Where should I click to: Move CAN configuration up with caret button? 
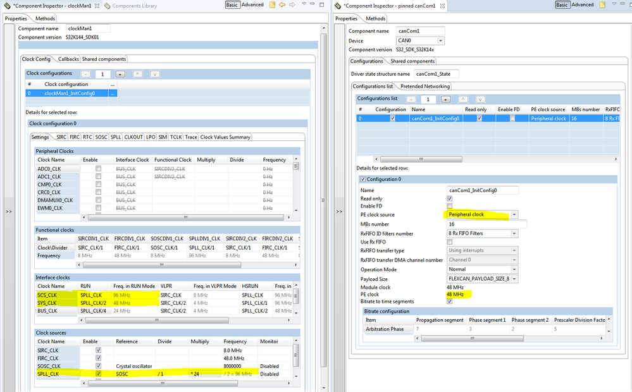(x=462, y=99)
